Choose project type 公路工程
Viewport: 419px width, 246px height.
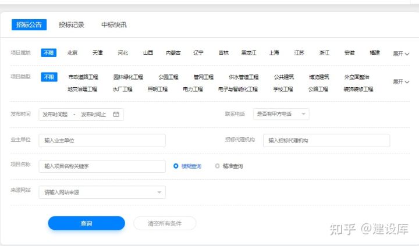[x=318, y=89]
